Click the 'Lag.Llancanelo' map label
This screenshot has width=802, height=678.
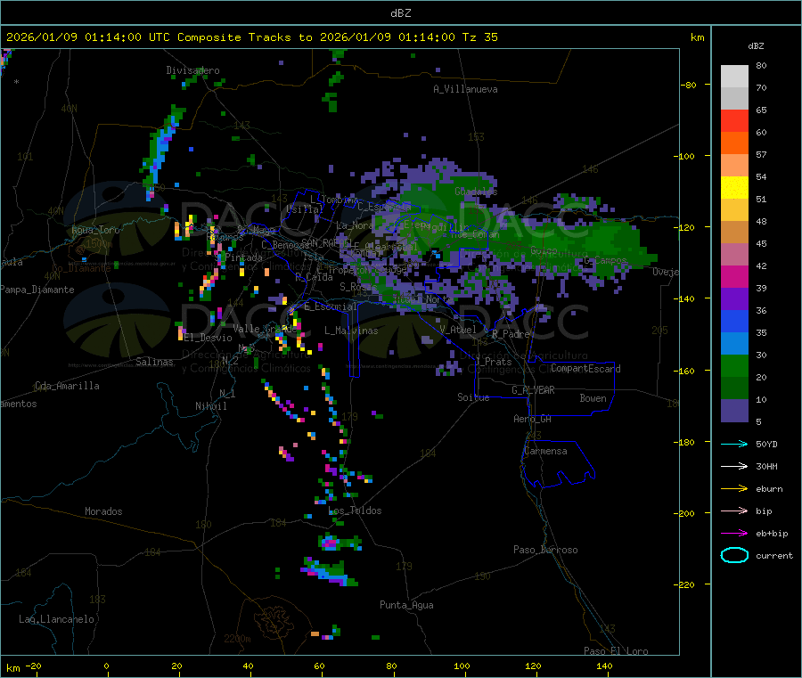pyautogui.click(x=56, y=619)
